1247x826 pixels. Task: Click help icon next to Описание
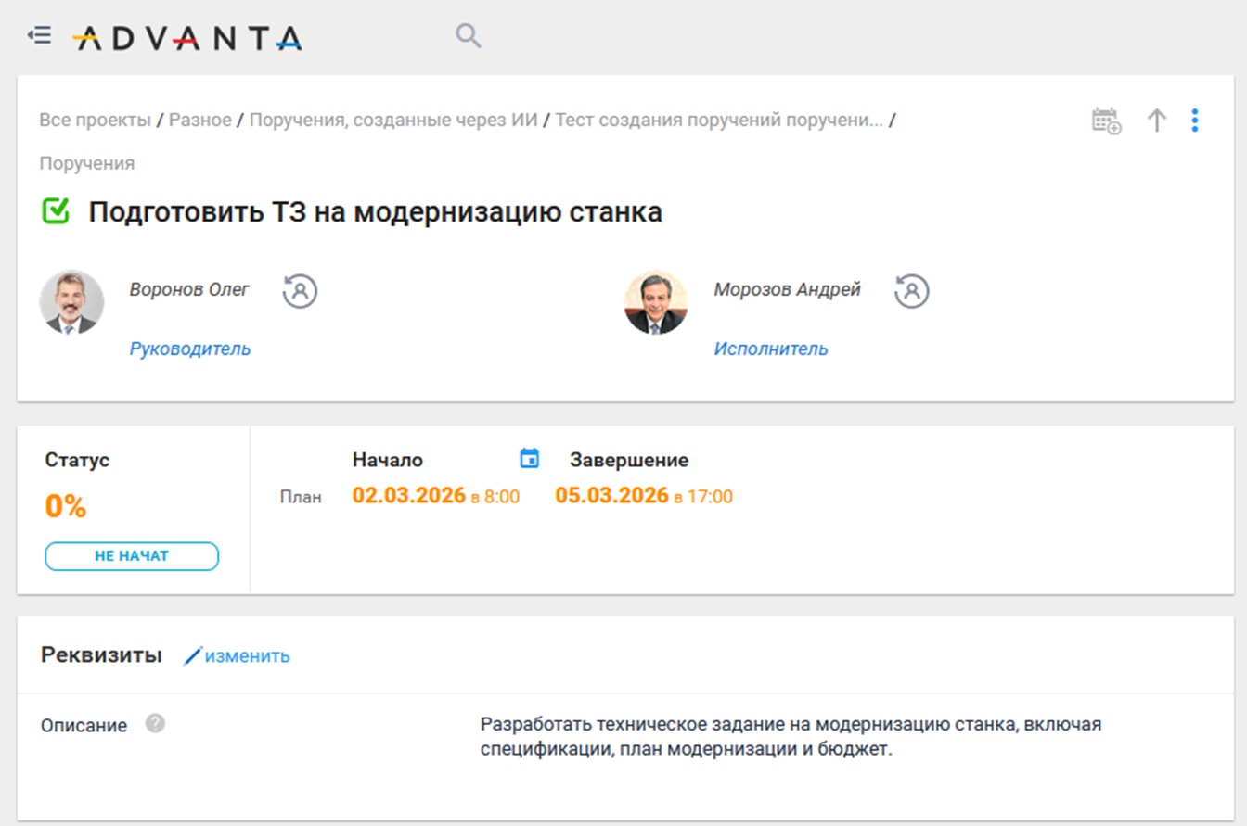tap(156, 723)
